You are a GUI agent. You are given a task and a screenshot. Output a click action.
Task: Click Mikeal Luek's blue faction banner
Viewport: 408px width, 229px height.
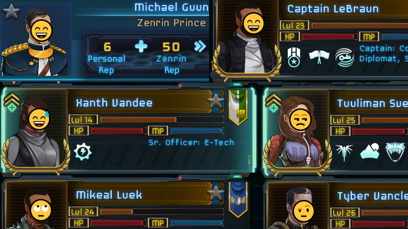238,199
